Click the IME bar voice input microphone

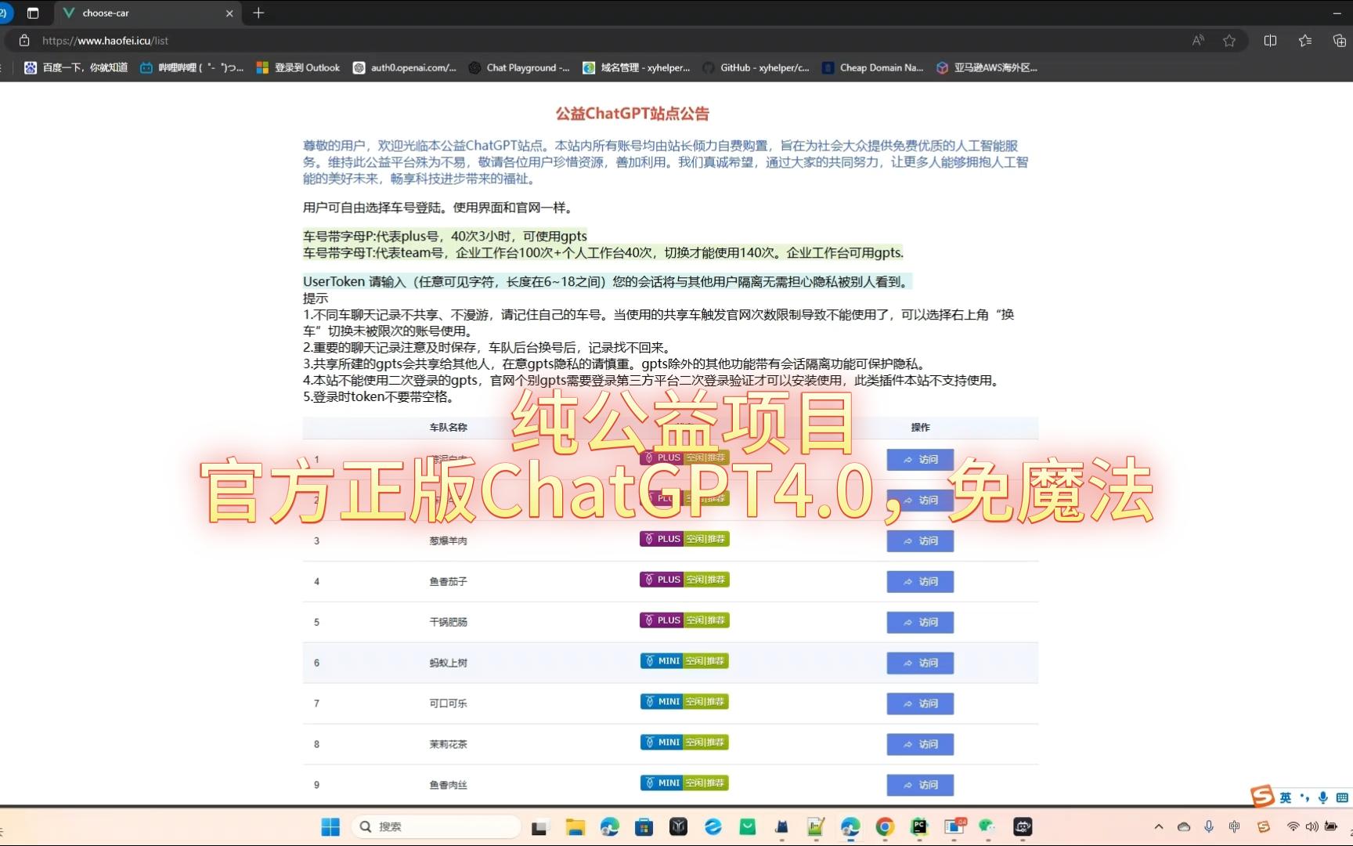[1323, 798]
